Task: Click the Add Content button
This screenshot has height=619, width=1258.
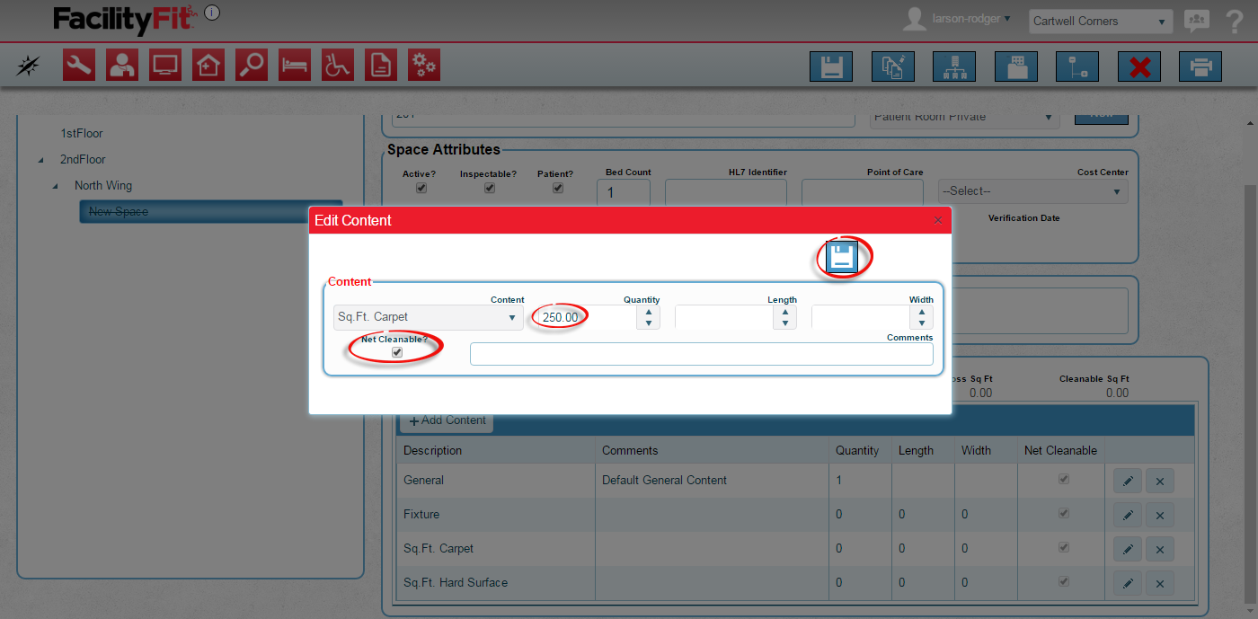Action: coord(447,420)
